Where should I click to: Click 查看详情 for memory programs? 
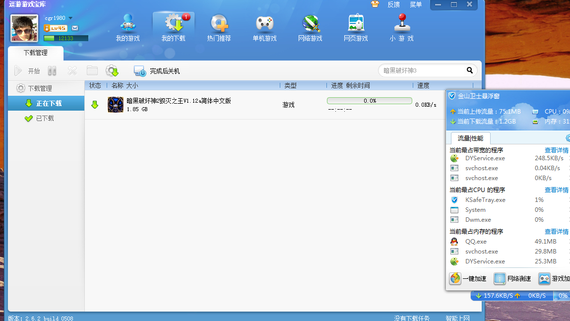click(x=557, y=232)
